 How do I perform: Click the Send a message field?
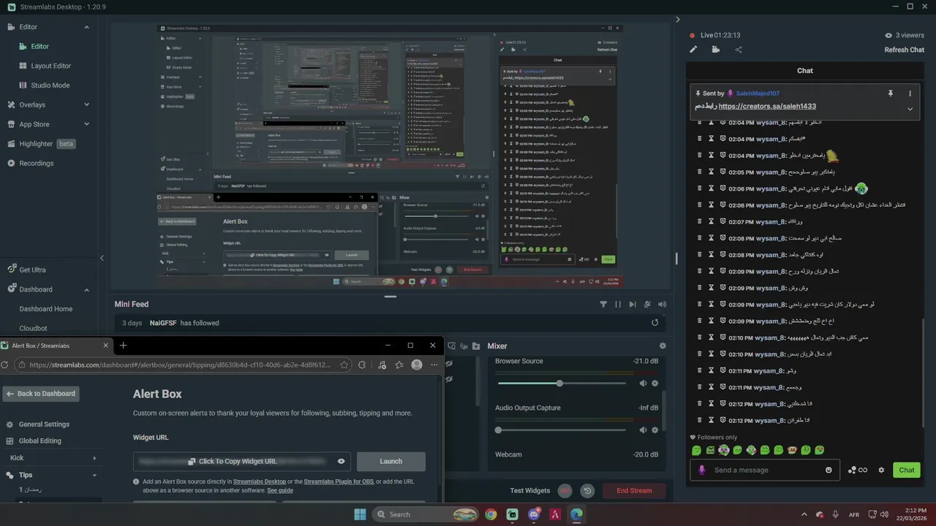pos(766,470)
